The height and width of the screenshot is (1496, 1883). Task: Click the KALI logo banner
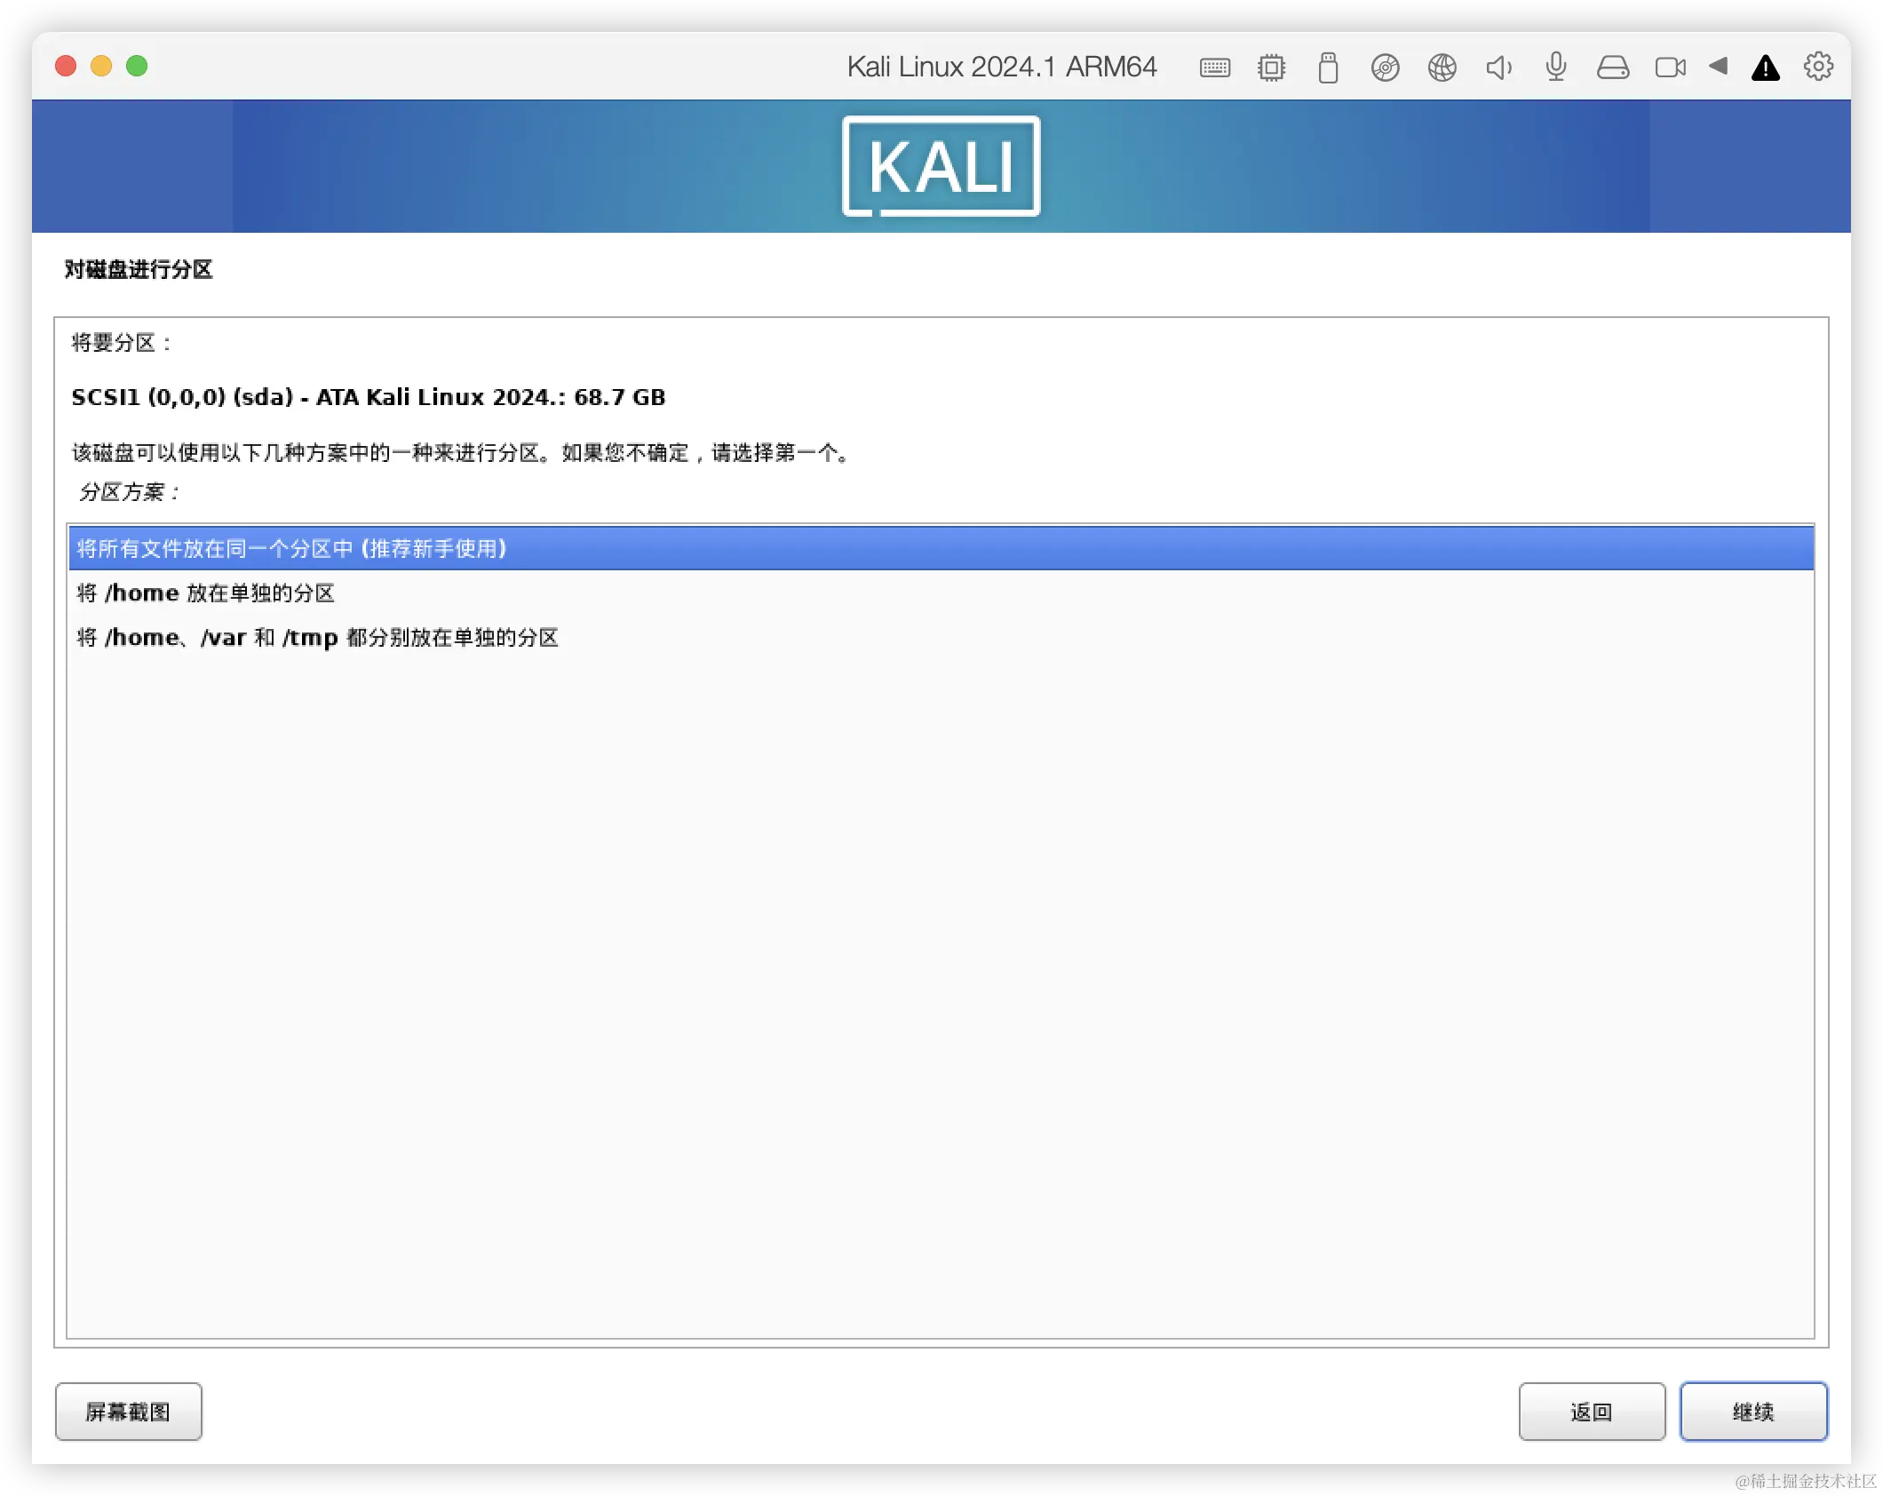click(941, 166)
